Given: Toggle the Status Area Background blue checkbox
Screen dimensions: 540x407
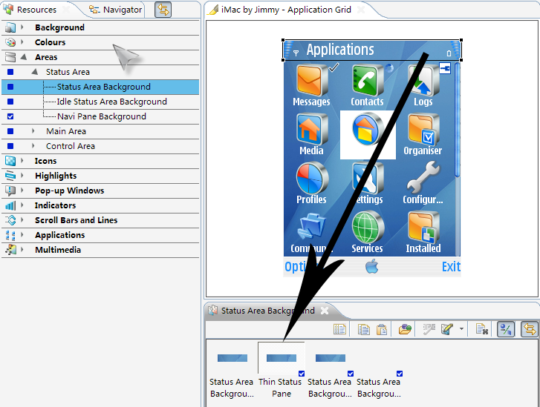Looking at the screenshot, I should point(10,87).
